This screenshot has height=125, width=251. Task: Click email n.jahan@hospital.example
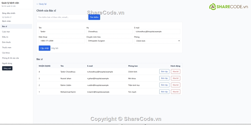coord(98,79)
